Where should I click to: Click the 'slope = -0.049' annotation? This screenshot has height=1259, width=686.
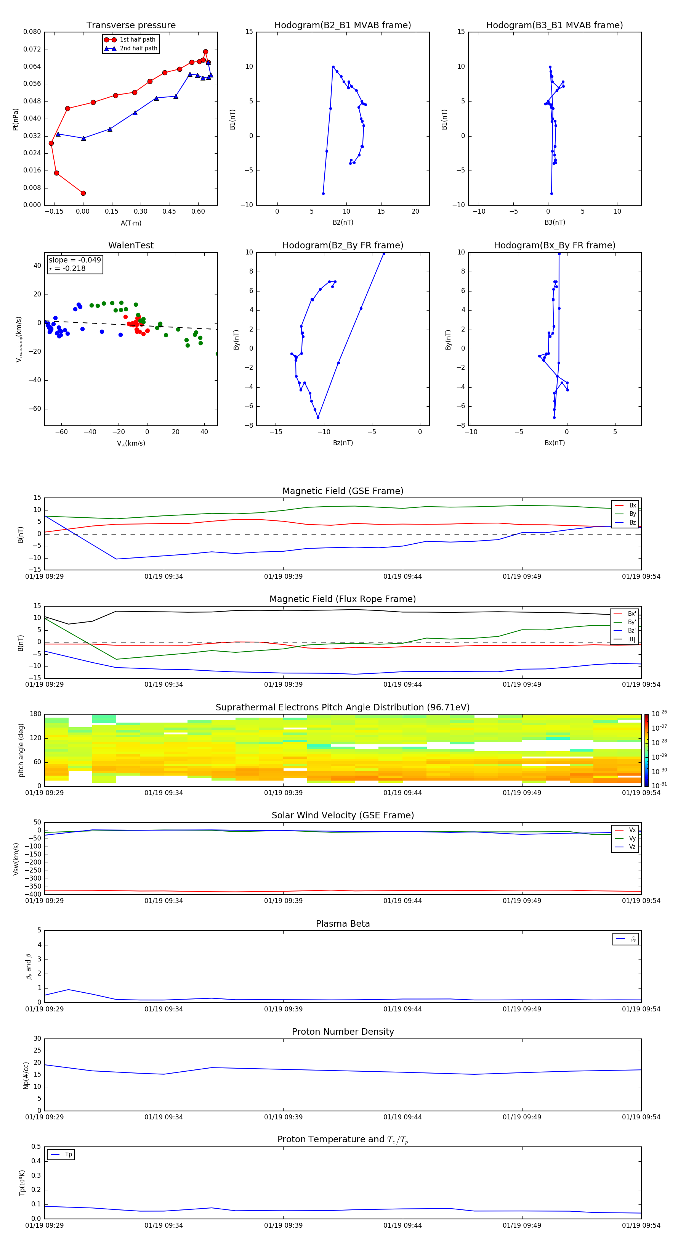point(75,260)
